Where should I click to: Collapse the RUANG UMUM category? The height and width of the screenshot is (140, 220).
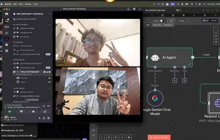coord(19,88)
